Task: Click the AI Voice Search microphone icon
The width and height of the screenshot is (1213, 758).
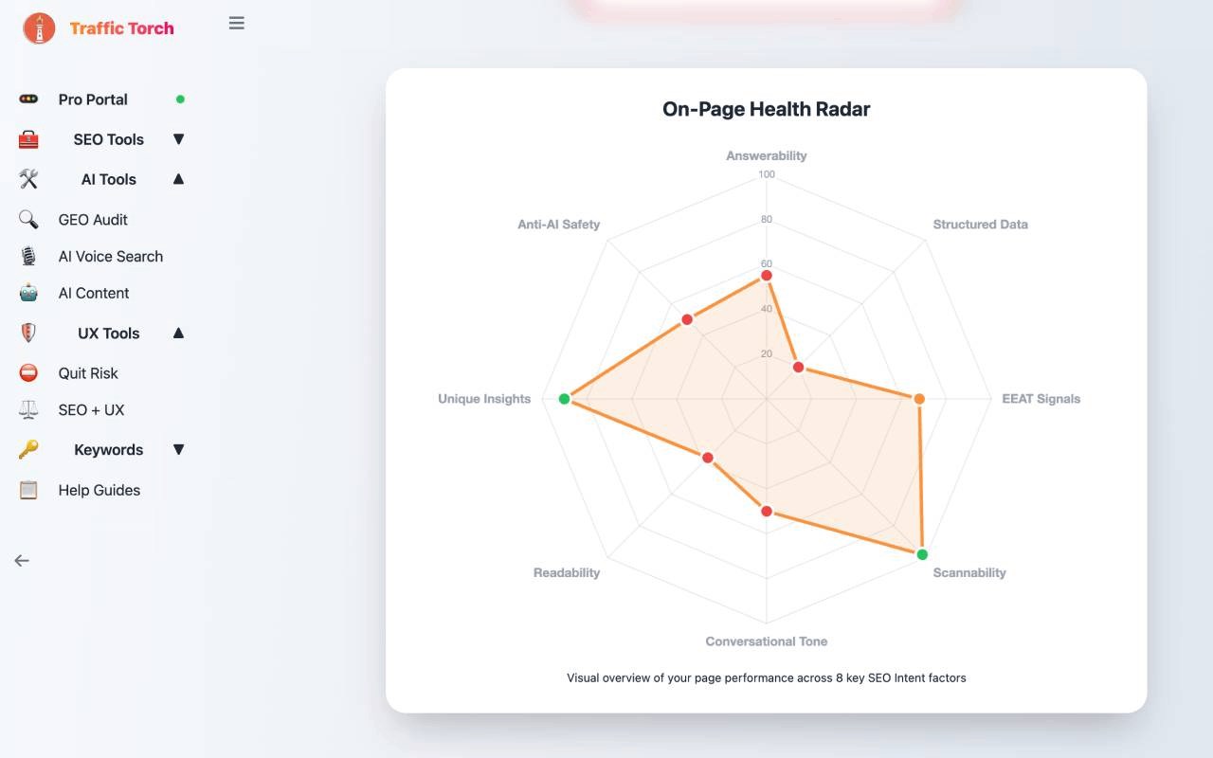Action: [28, 257]
